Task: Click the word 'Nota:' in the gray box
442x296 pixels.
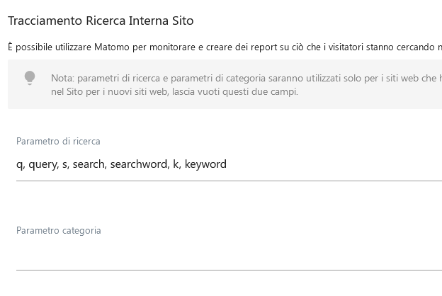Action: [x=62, y=78]
